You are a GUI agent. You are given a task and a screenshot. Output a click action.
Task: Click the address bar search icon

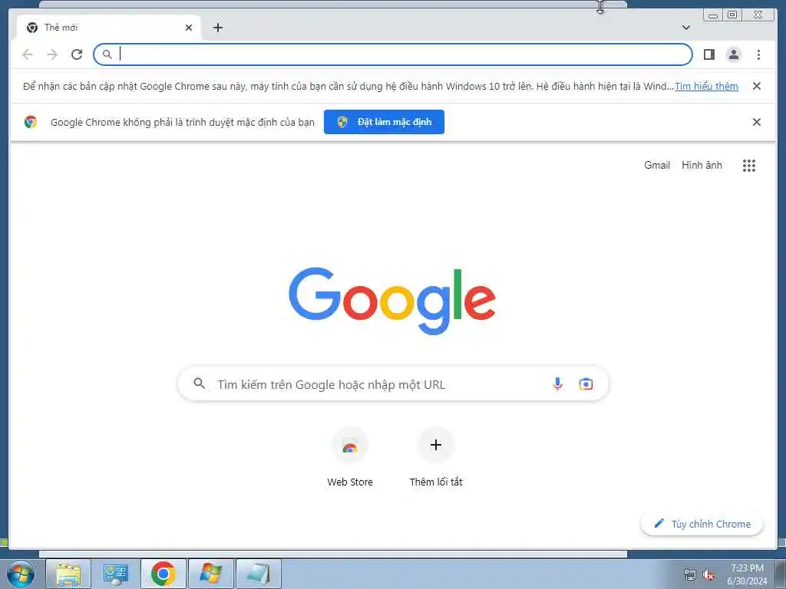click(x=107, y=54)
